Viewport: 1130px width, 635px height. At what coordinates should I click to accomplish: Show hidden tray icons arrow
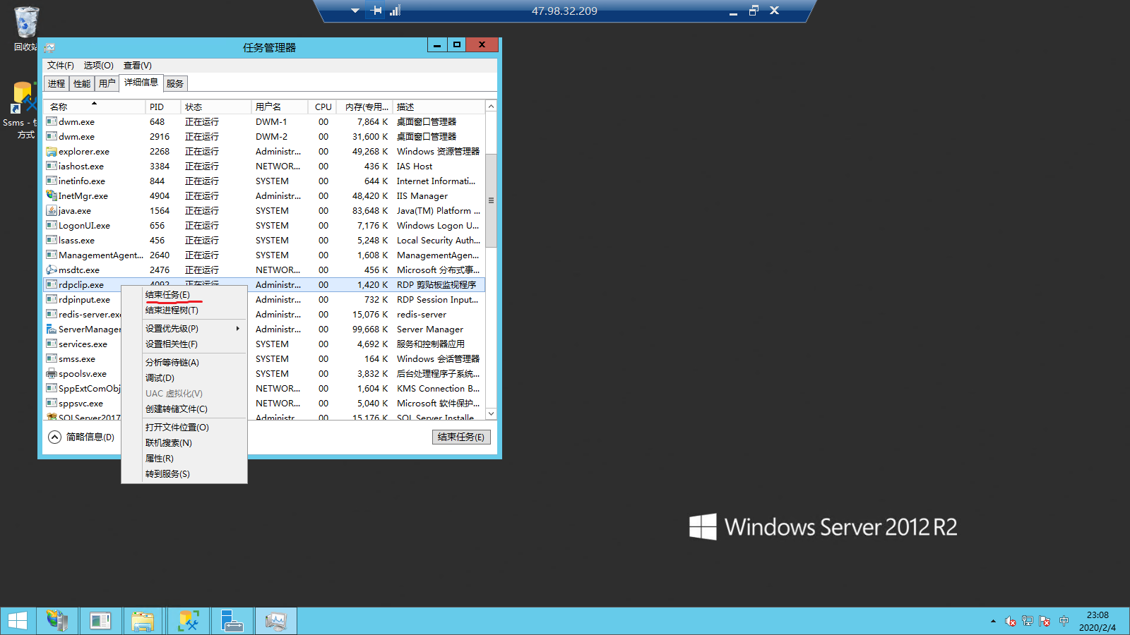pyautogui.click(x=993, y=621)
